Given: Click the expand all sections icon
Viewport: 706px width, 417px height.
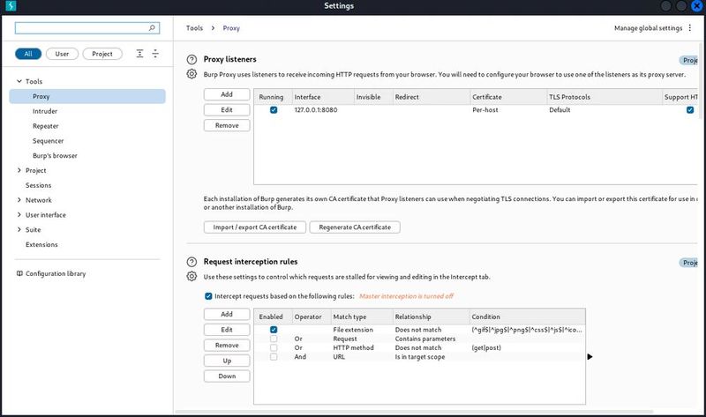Looking at the screenshot, I should pos(140,54).
